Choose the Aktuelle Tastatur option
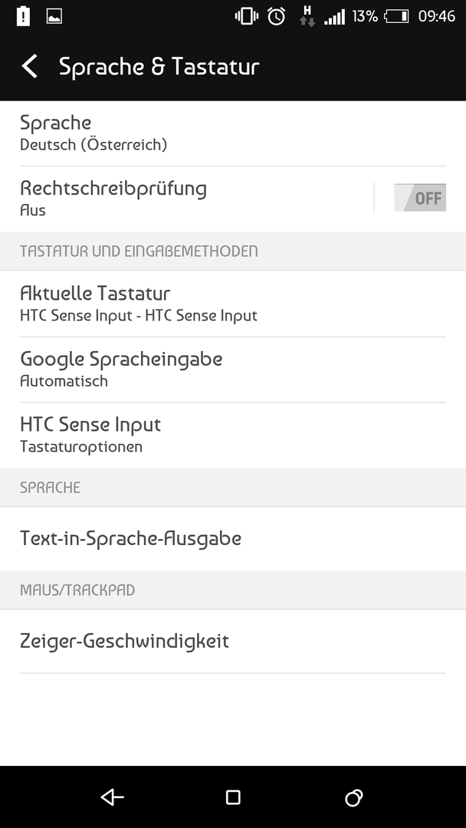This screenshot has width=466, height=828. point(233,304)
